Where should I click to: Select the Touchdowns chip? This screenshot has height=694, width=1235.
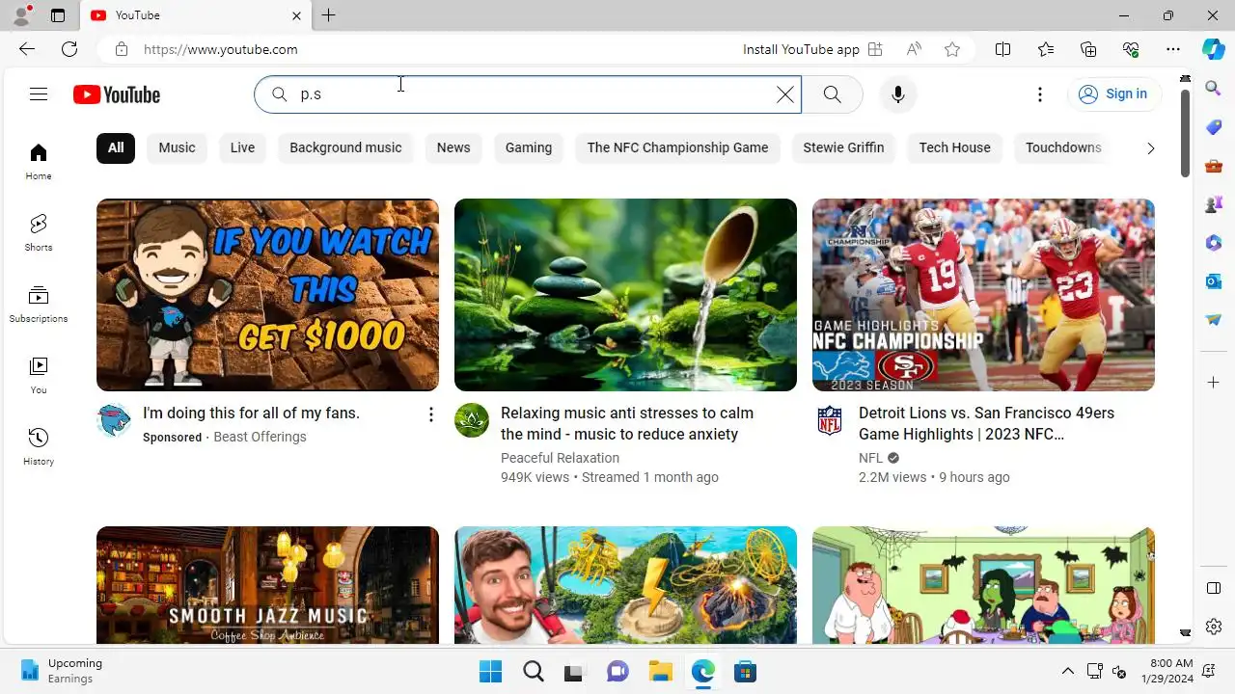(1063, 147)
